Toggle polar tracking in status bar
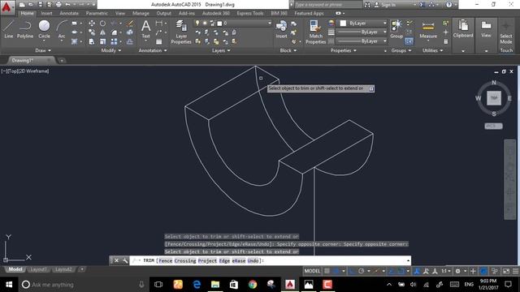The width and height of the screenshot is (520, 292). point(361,271)
